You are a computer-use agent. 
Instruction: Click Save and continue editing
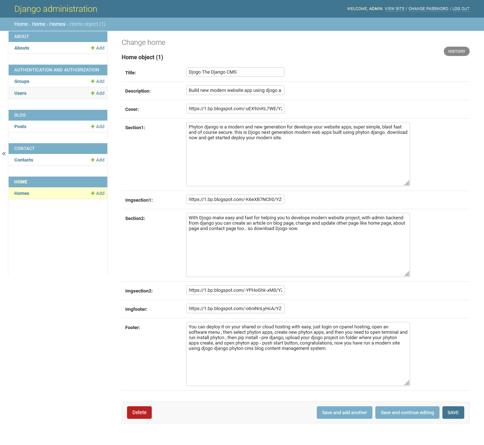point(407,412)
